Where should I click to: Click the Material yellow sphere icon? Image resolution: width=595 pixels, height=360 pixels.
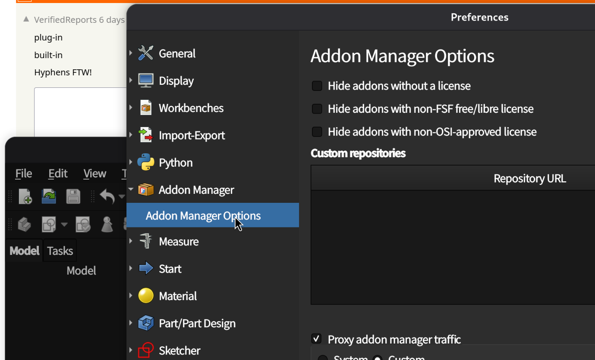146,296
